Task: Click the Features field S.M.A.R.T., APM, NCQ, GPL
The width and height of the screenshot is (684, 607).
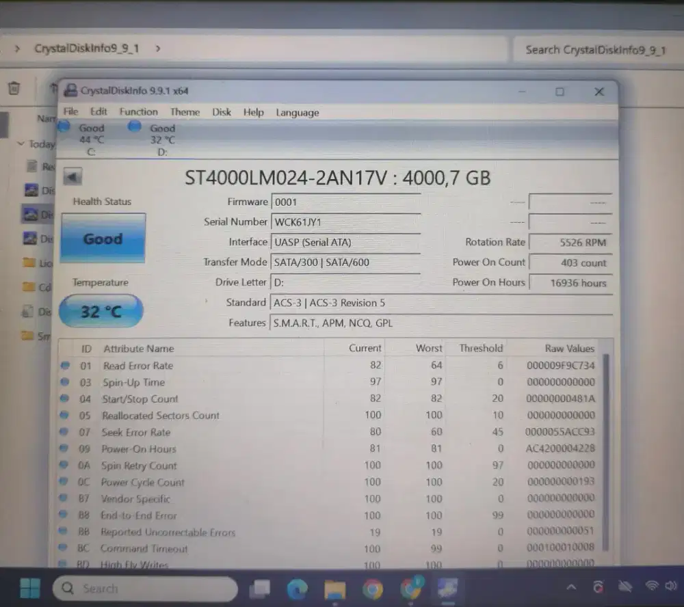Action: [x=441, y=323]
